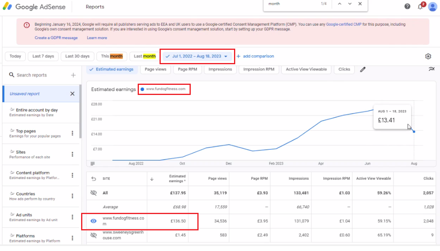
Task: Select This month date filter
Action: click(112, 56)
